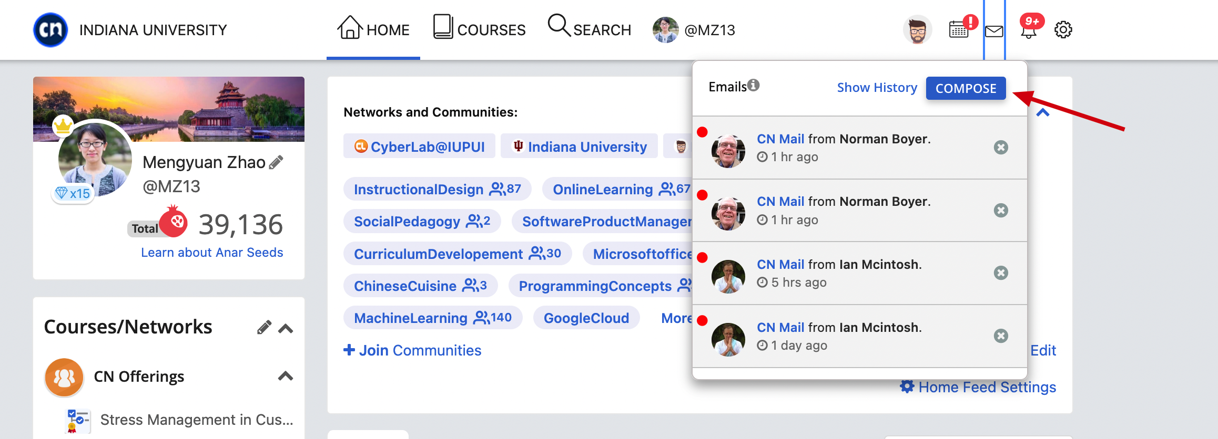The image size is (1218, 439).
Task: Open the Show History link
Action: (x=877, y=88)
